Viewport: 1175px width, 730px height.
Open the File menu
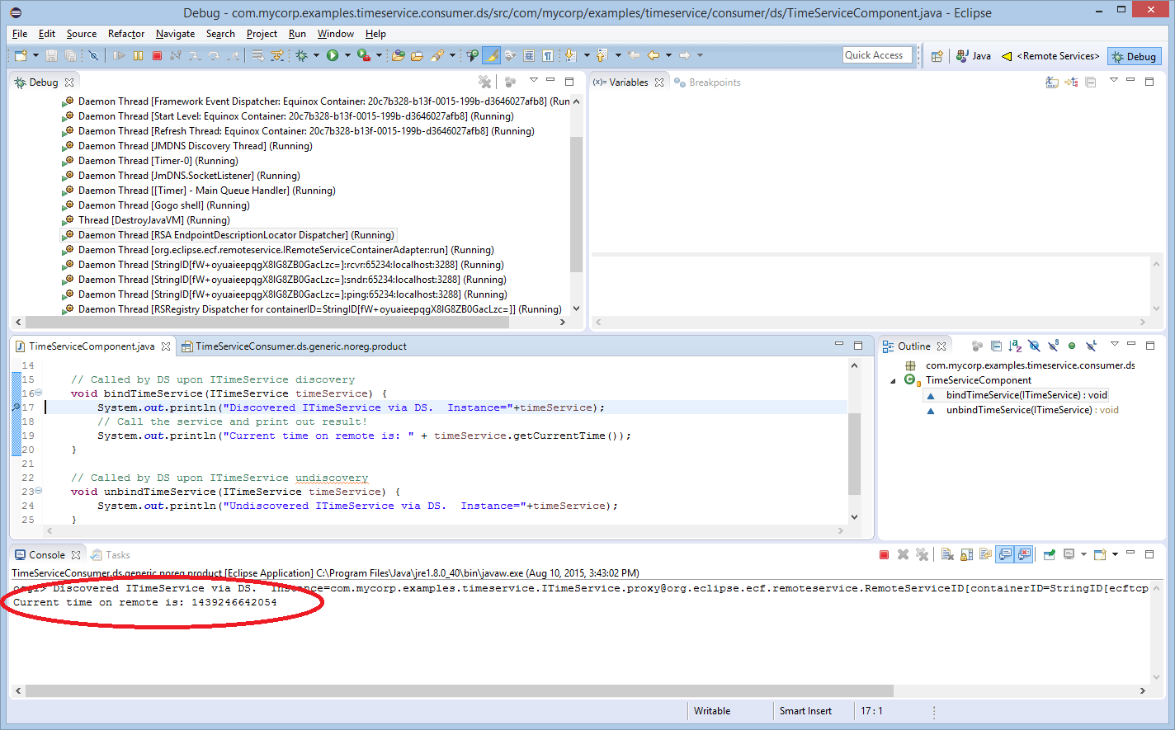coord(20,34)
